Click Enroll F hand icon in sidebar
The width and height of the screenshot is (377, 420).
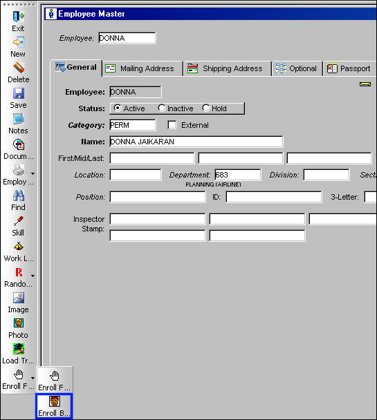[18, 374]
